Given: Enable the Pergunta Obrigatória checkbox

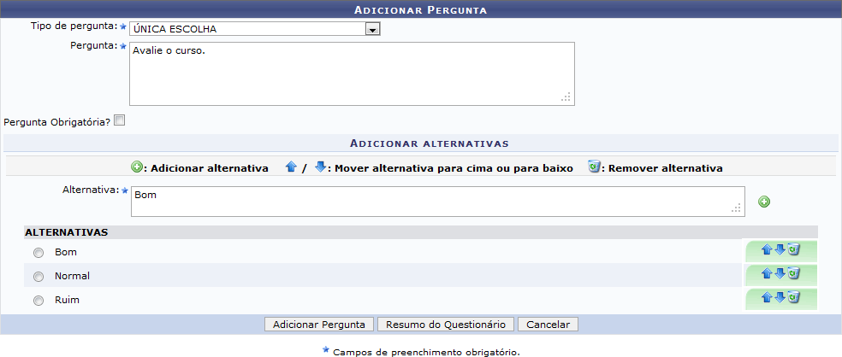Looking at the screenshot, I should 119,120.
